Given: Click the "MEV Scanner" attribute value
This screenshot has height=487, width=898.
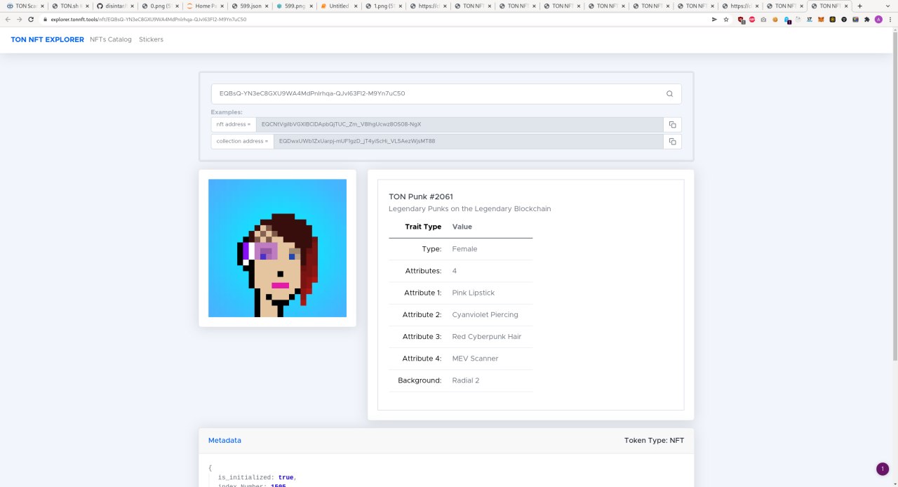Looking at the screenshot, I should pos(476,359).
